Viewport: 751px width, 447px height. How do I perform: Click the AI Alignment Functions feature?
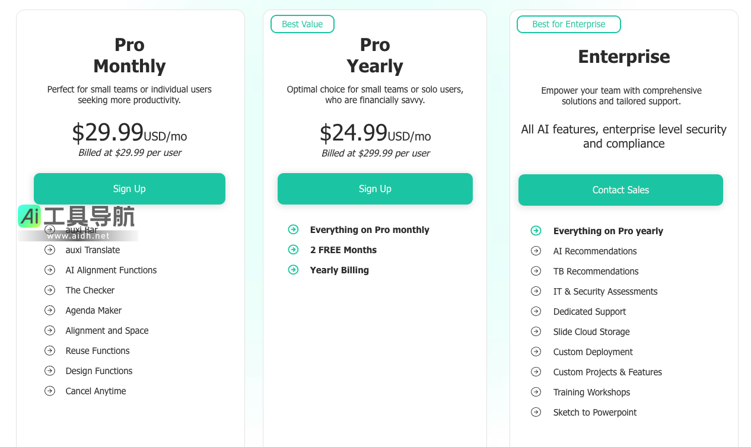(x=111, y=270)
